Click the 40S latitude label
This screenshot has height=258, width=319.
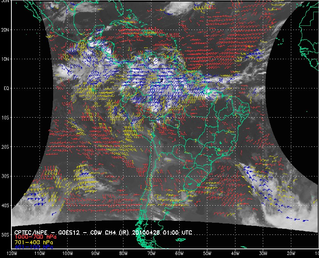click(x=5, y=205)
